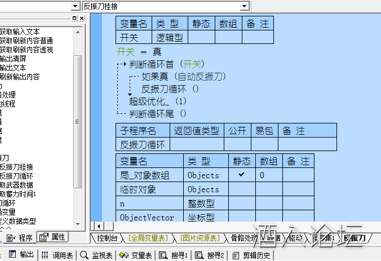Screen dimensions: 381x261
Task: Click the tree panel scroll-up arrow
Action: 78,32
